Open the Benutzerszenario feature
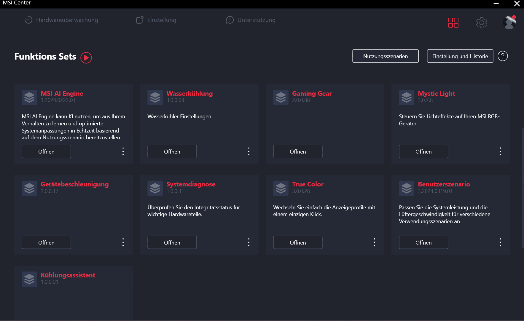 click(423, 242)
